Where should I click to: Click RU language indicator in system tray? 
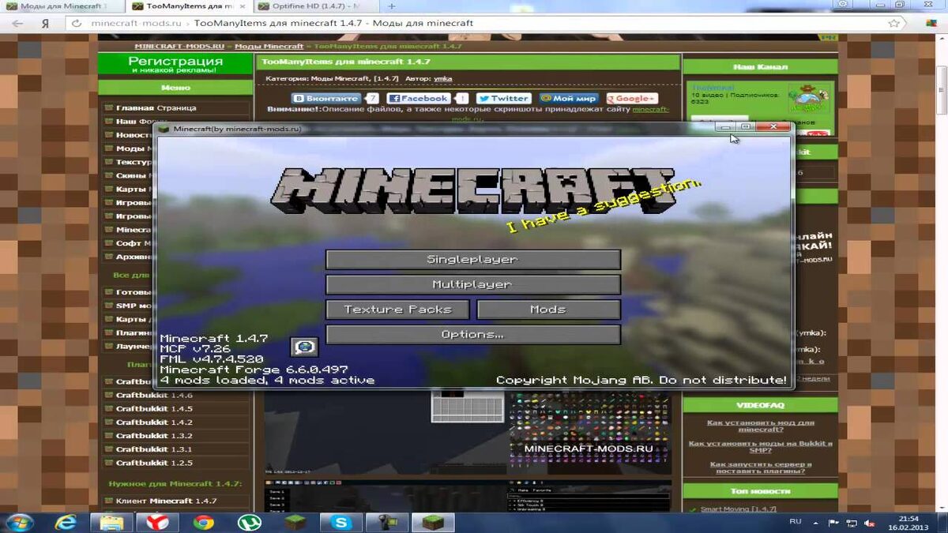point(796,522)
